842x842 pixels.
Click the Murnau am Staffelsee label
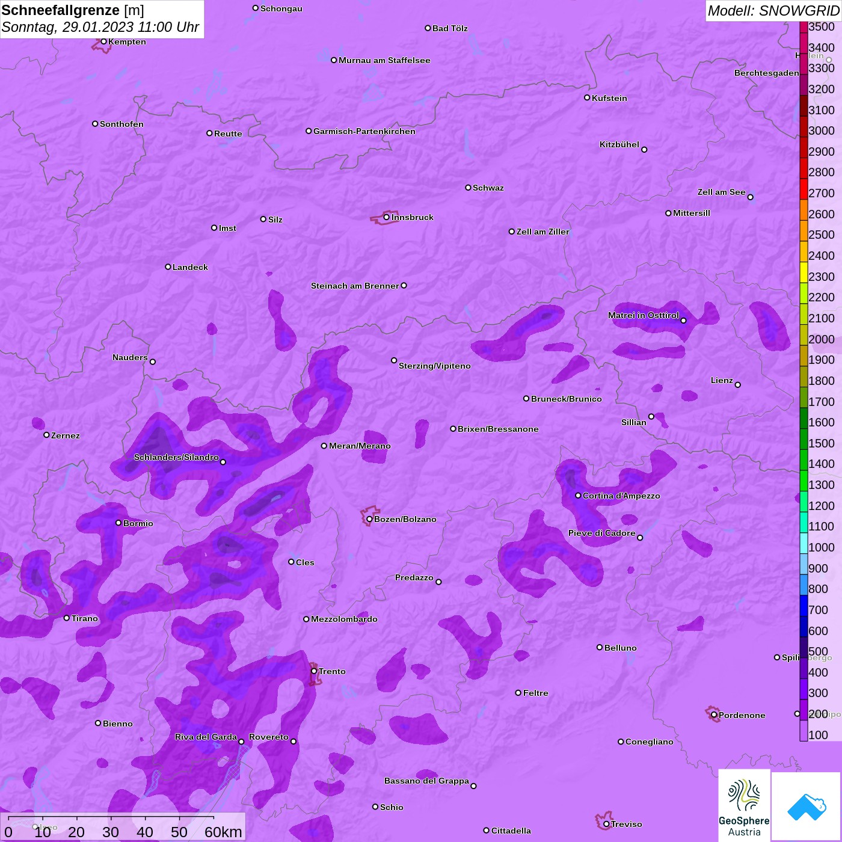point(384,60)
